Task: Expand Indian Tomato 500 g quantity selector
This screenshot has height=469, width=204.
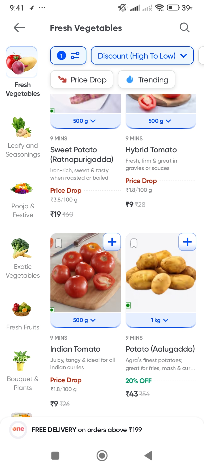Action: [x=85, y=320]
